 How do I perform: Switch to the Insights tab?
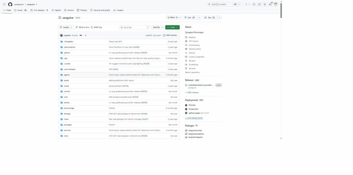pos(119,10)
